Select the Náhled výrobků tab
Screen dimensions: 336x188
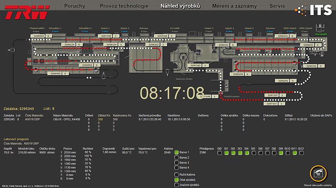[180, 6]
